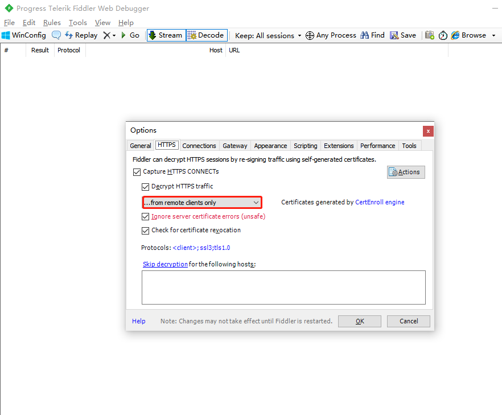Toggle Capture HTTPS CONNECTs checkbox
This screenshot has width=502, height=415.
coord(137,172)
